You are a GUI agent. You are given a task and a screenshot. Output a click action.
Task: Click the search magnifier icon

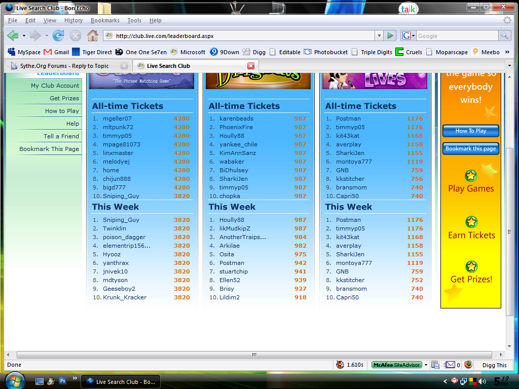[504, 35]
